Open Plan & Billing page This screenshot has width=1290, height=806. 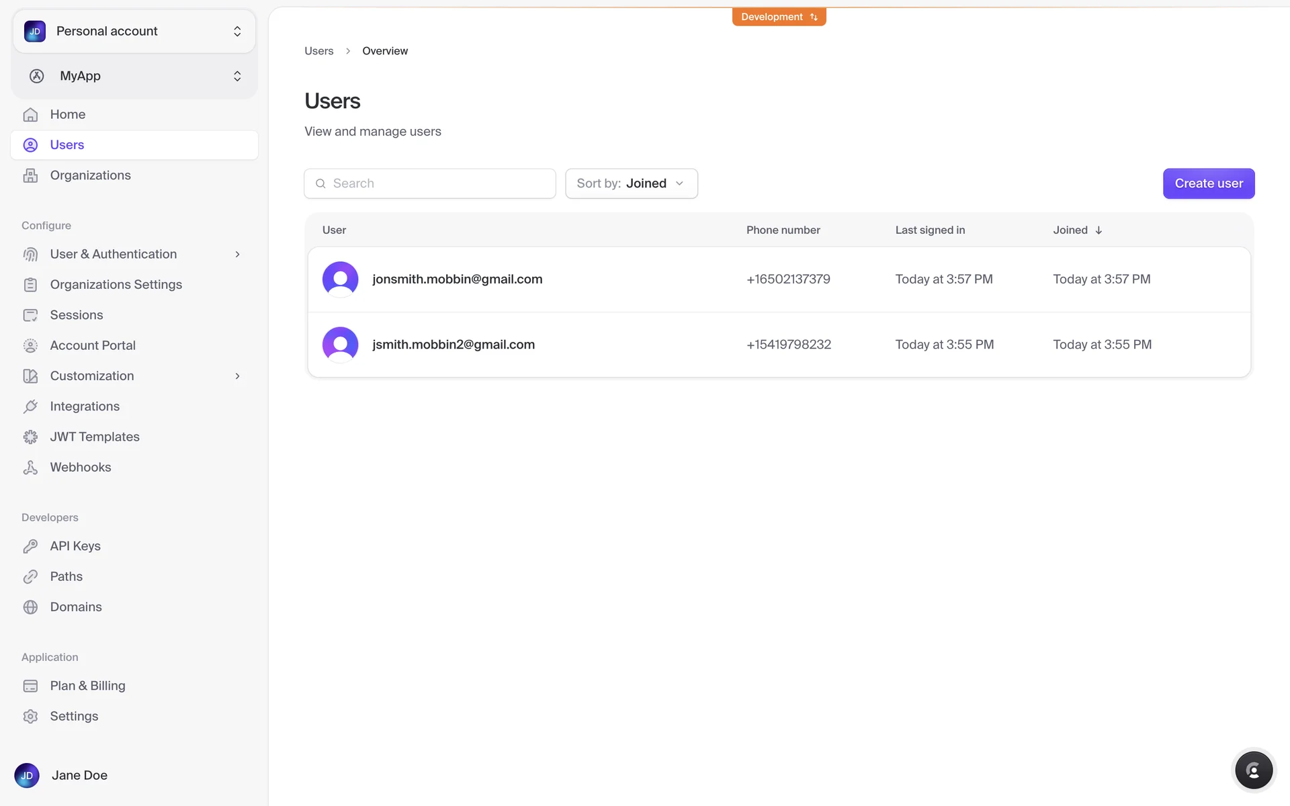[87, 686]
